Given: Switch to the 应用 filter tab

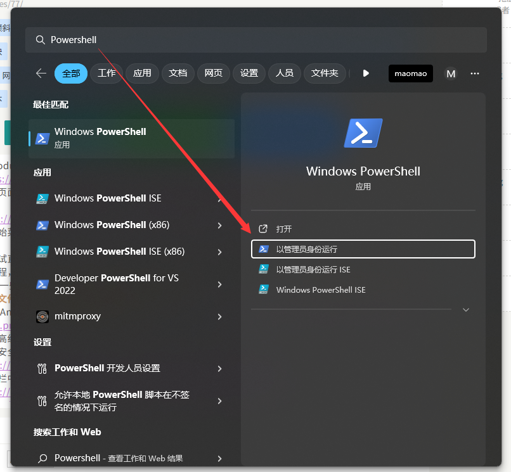Looking at the screenshot, I should click(x=142, y=73).
